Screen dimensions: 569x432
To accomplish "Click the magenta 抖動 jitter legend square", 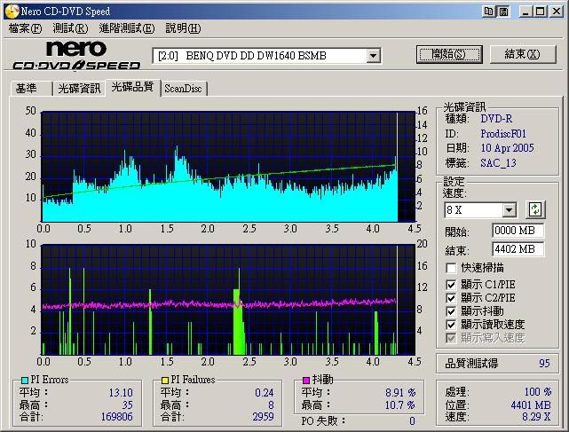I will click(x=304, y=380).
